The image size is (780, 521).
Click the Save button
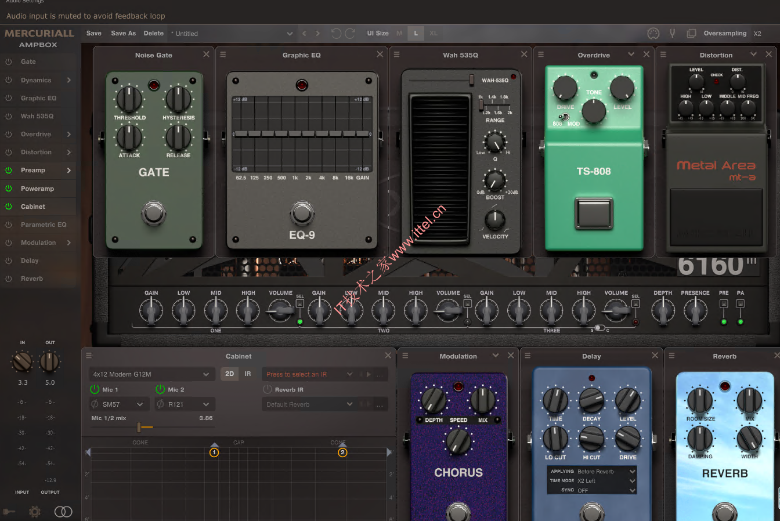tap(94, 33)
